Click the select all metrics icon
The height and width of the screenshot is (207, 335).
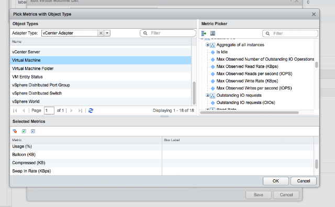coord(24,131)
